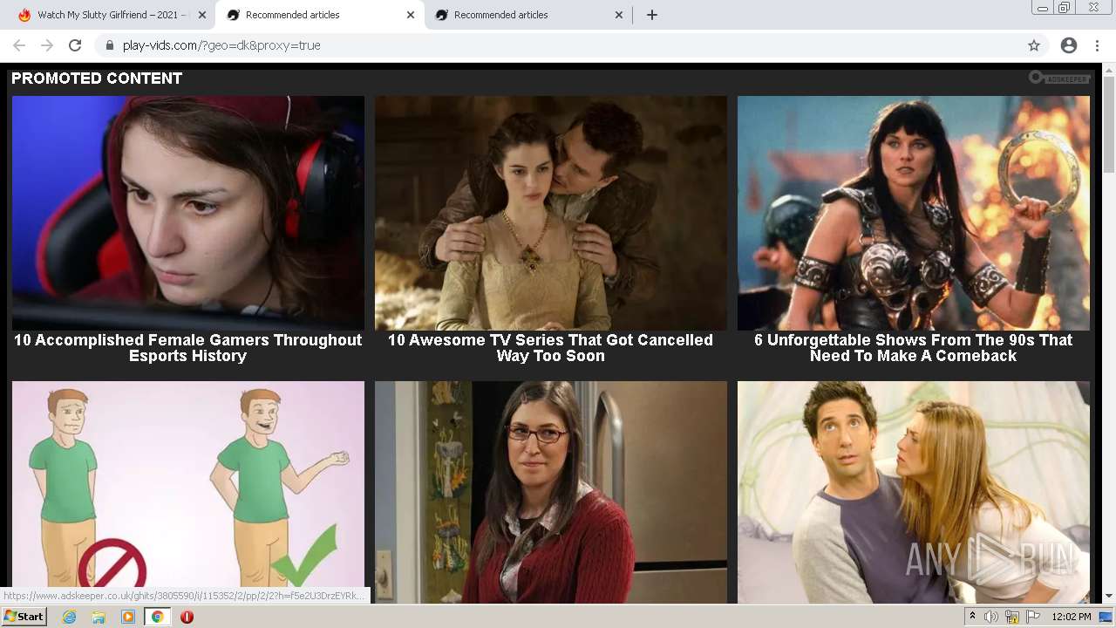This screenshot has width=1116, height=628.
Task: Switch to the last Recommended articles tab
Action: pyautogui.click(x=528, y=15)
